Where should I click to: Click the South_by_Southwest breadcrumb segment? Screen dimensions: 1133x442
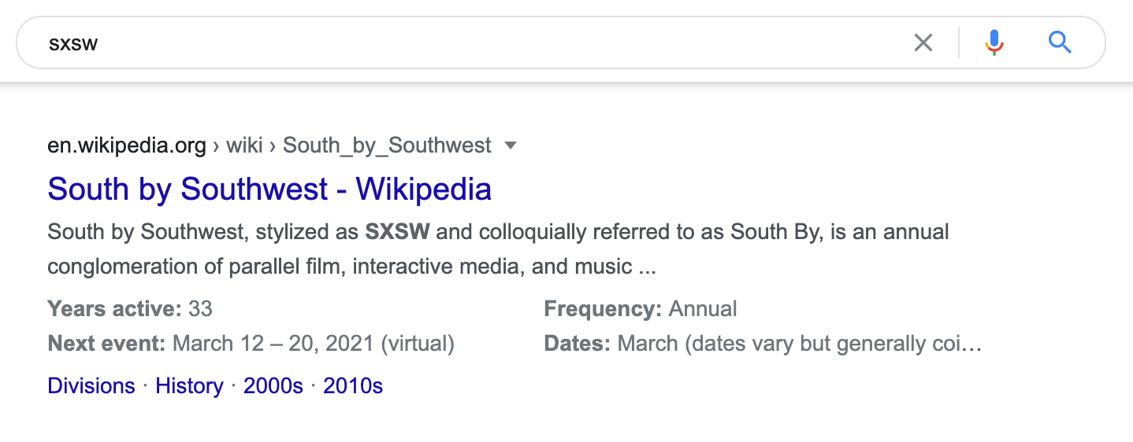tap(387, 145)
